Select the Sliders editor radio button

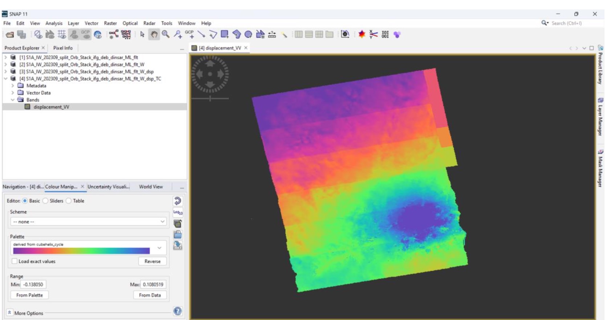pyautogui.click(x=45, y=201)
